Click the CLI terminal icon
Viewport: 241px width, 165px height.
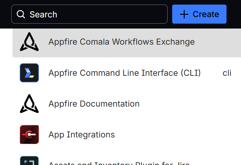tap(29, 73)
